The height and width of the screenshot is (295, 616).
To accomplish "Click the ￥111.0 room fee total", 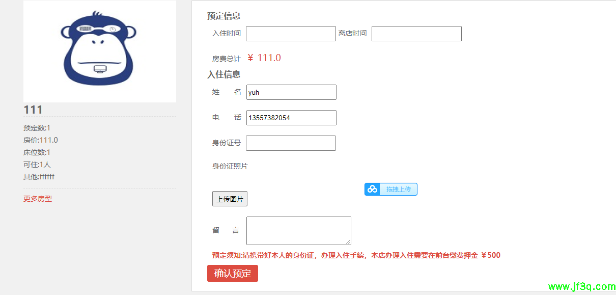I will point(265,57).
